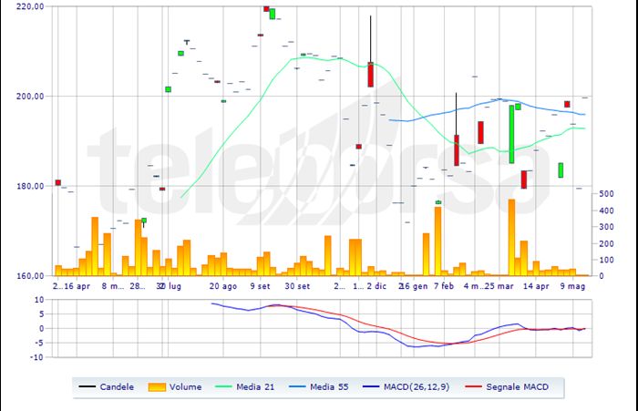Click the tallest volume bar near 25 mar
Image resolution: width=638 pixels, height=411 pixels.
pyautogui.click(x=511, y=238)
